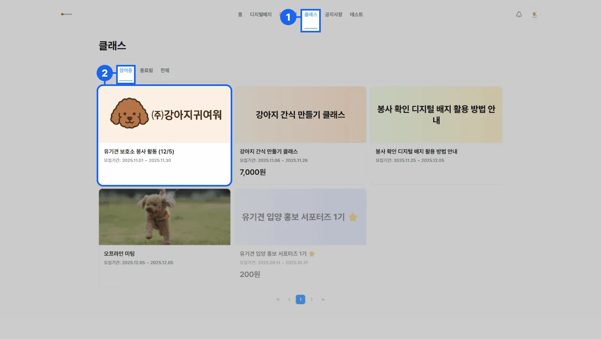The height and width of the screenshot is (339, 601).
Task: Click the 오프라인 미팅 running dog photo
Action: [x=164, y=217]
